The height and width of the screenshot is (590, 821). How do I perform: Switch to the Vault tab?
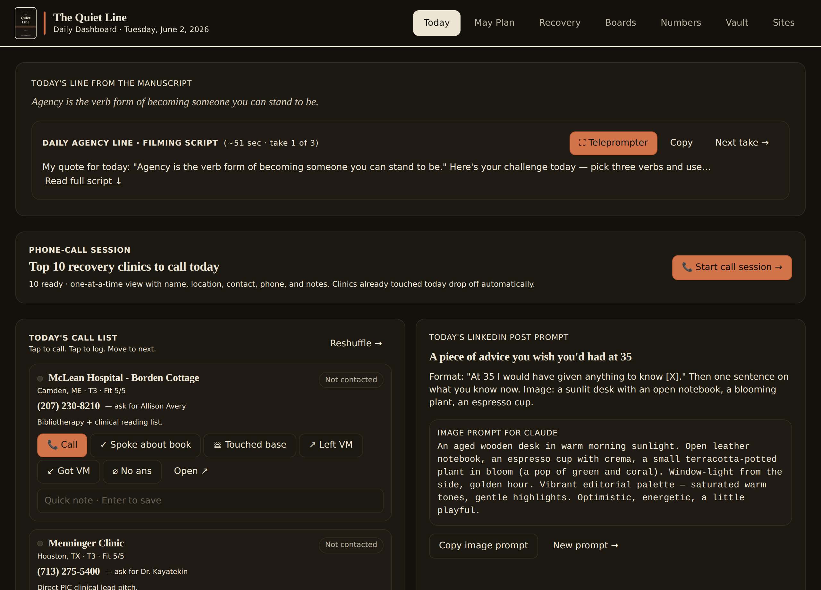(737, 23)
